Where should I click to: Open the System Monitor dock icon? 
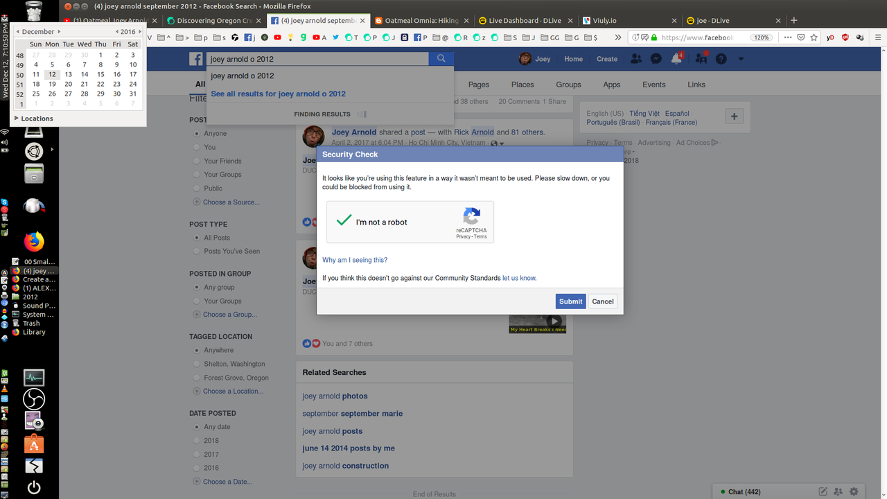click(34, 377)
